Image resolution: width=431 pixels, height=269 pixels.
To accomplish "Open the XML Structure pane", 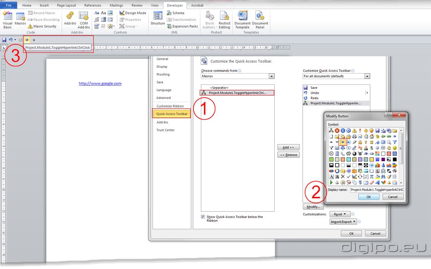I will coord(158,18).
